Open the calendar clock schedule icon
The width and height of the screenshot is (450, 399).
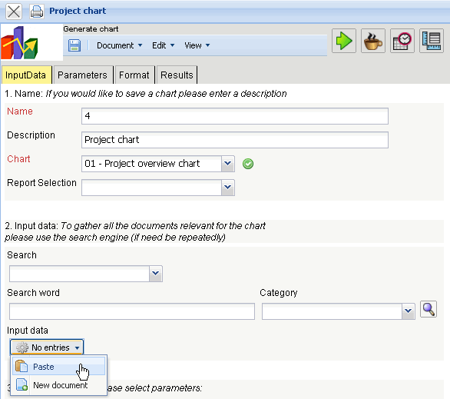coord(402,41)
